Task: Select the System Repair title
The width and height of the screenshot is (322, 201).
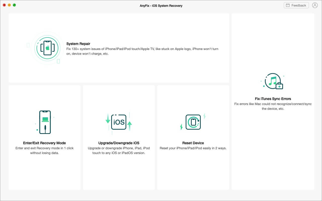Action: 78,44
